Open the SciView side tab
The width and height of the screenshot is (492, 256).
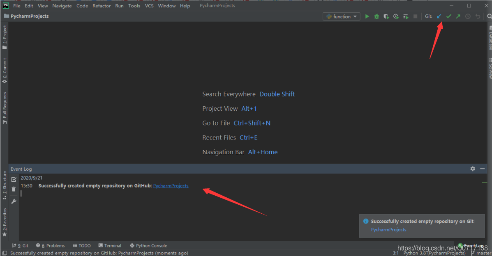[490, 69]
